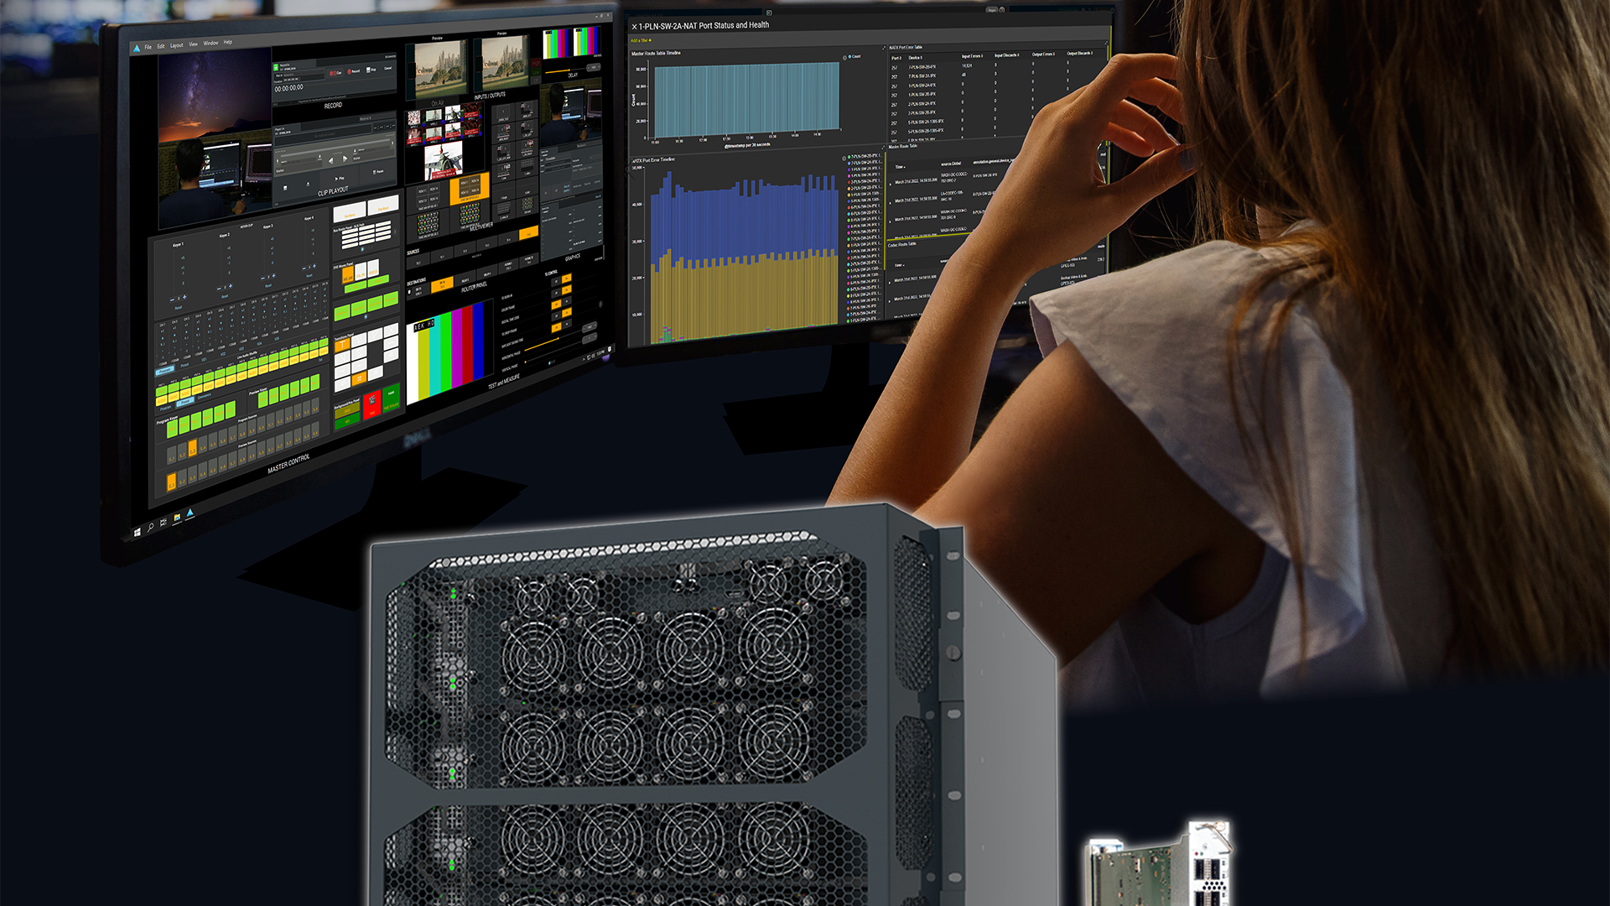Sort by Time column in Master Route Table
1610x906 pixels.
pyautogui.click(x=900, y=167)
